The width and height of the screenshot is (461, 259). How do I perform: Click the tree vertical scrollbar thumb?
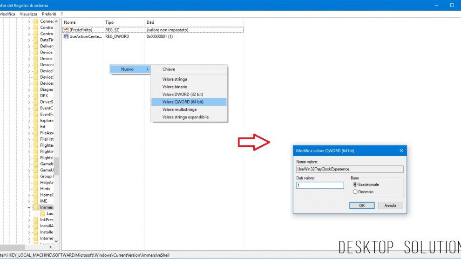pos(56,166)
